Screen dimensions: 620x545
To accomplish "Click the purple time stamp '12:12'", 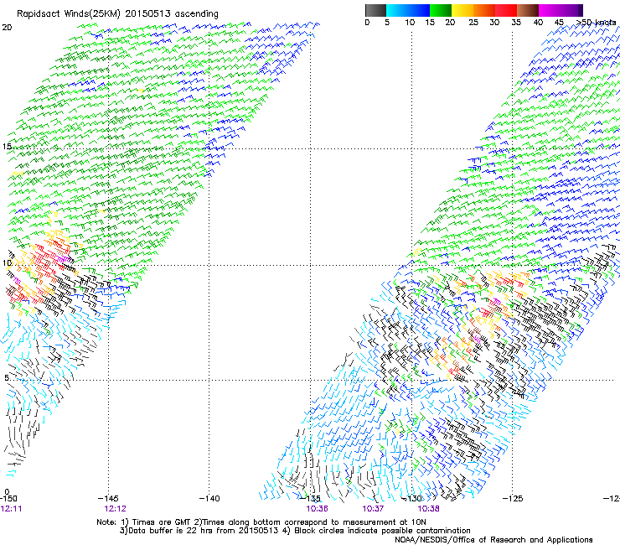I will [115, 509].
